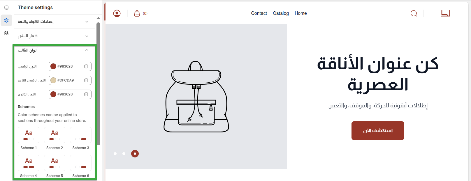The width and height of the screenshot is (471, 181).
Task: Connect dynamic source for اللون الرئيسي color
Action: [86, 66]
